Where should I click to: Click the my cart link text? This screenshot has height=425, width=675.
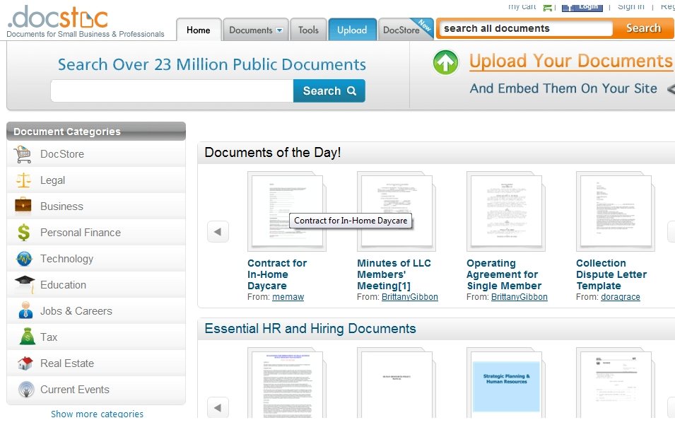[x=522, y=6]
